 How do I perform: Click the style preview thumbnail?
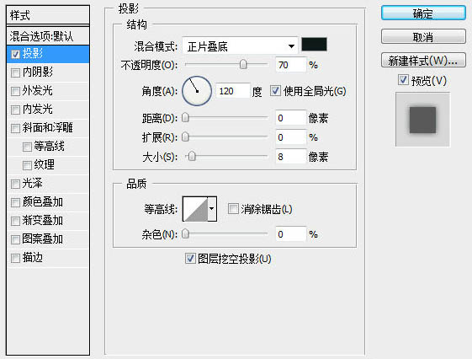tap(422, 120)
